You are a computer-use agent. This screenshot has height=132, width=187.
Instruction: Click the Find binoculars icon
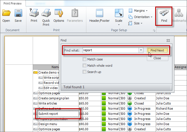[x=164, y=13]
